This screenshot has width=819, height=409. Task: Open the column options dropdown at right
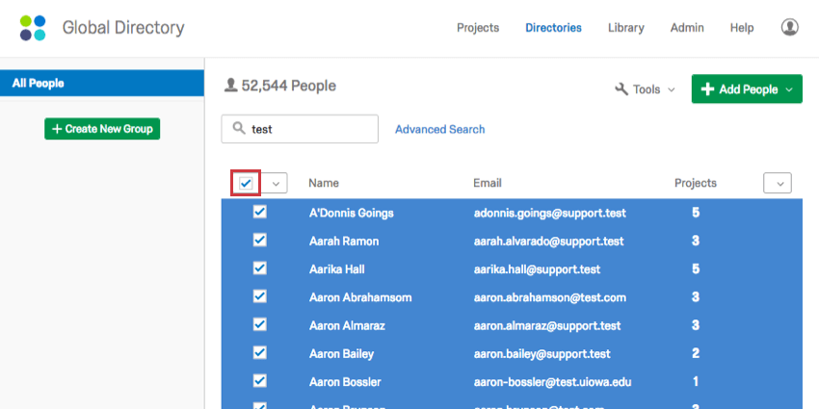point(777,183)
